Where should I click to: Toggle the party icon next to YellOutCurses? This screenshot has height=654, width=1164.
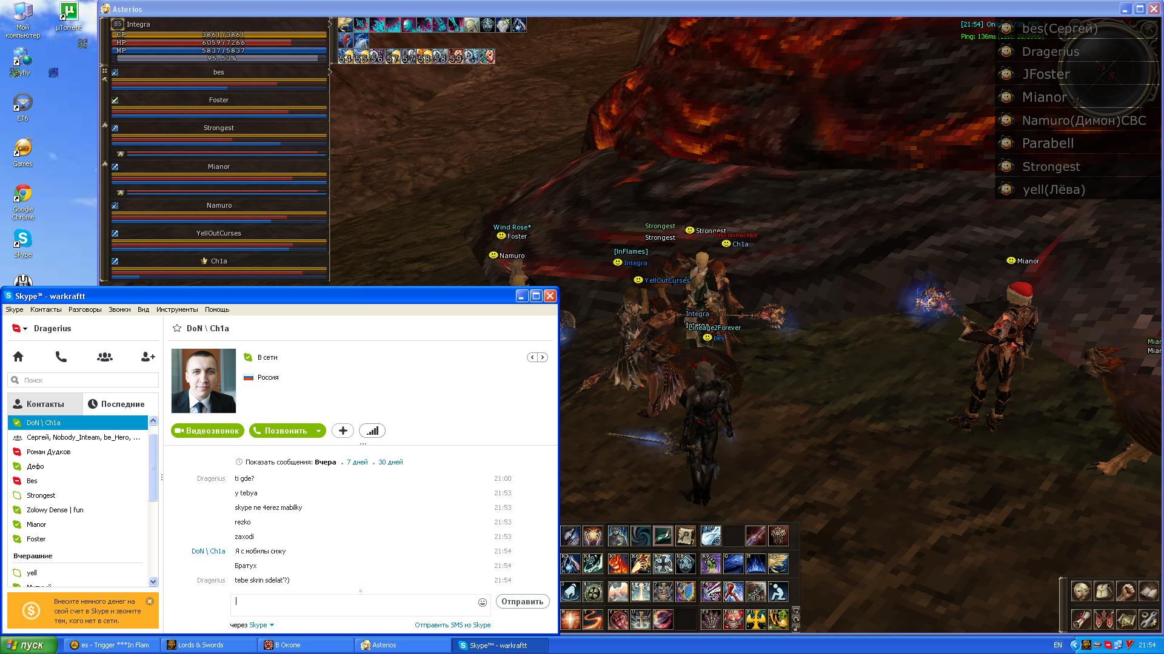point(115,234)
